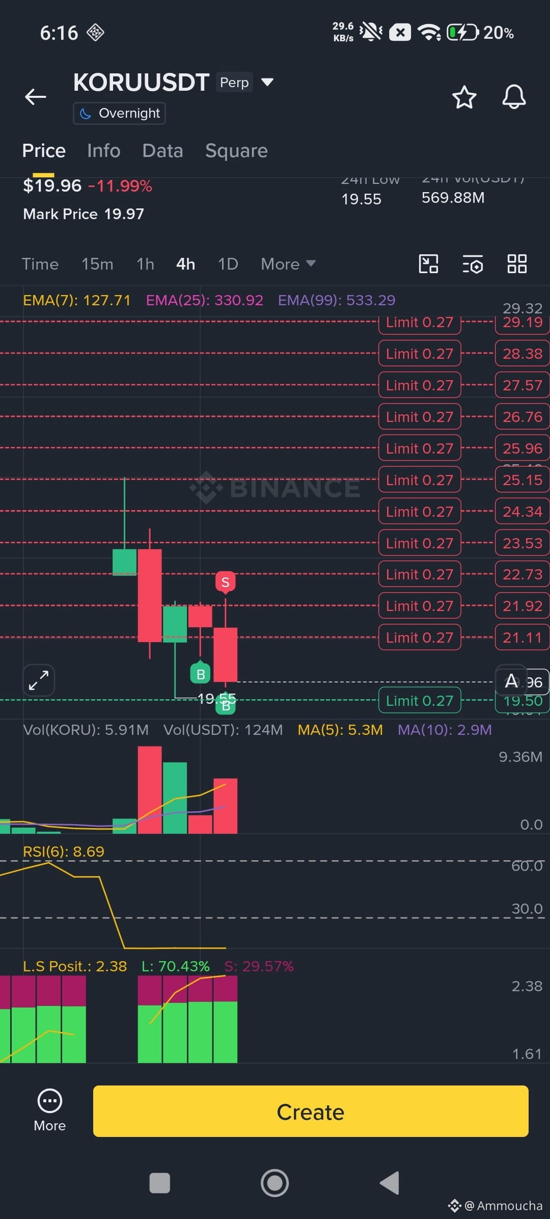Tap the MA(10): 2.9M volume label
550x1219 pixels.
coord(445,730)
